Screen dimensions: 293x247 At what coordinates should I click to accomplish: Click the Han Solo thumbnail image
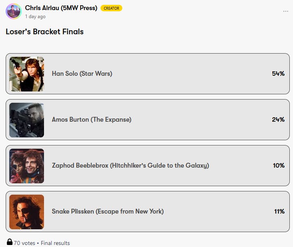pos(27,74)
